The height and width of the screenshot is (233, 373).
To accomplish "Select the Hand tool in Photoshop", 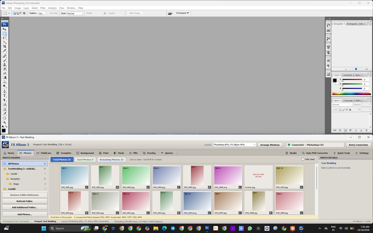I will tap(5, 118).
